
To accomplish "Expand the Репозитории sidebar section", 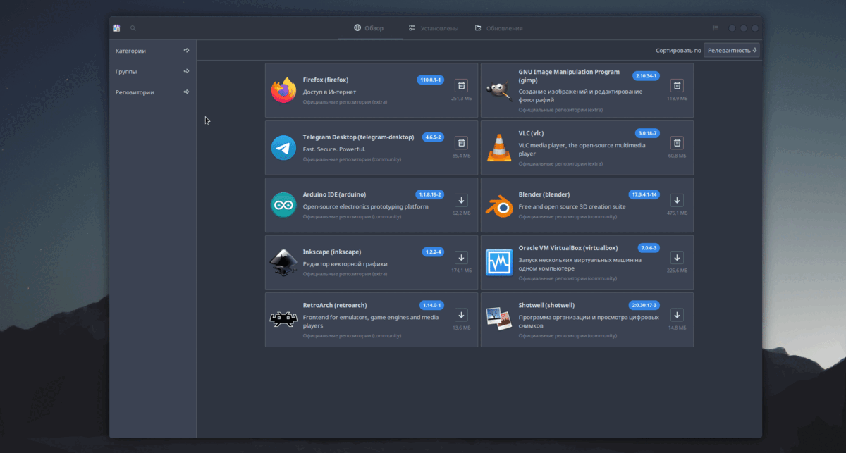I will 153,92.
